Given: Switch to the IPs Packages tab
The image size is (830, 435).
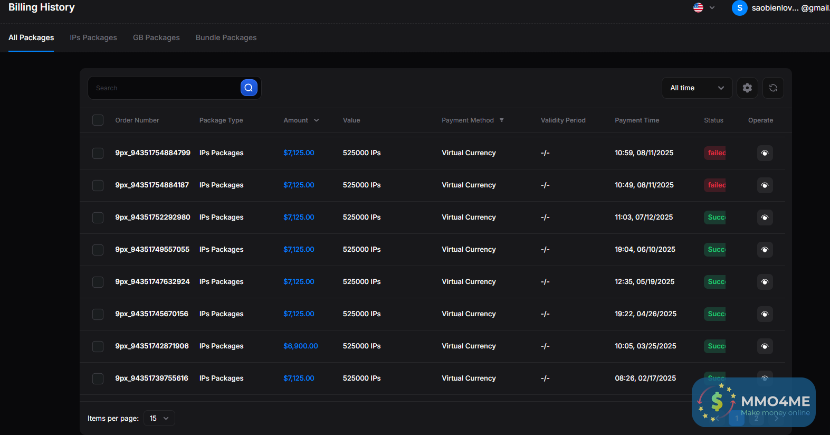Looking at the screenshot, I should 93,37.
